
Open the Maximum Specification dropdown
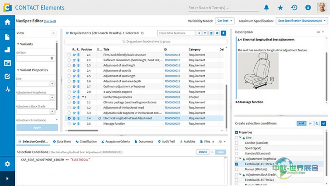(302, 21)
